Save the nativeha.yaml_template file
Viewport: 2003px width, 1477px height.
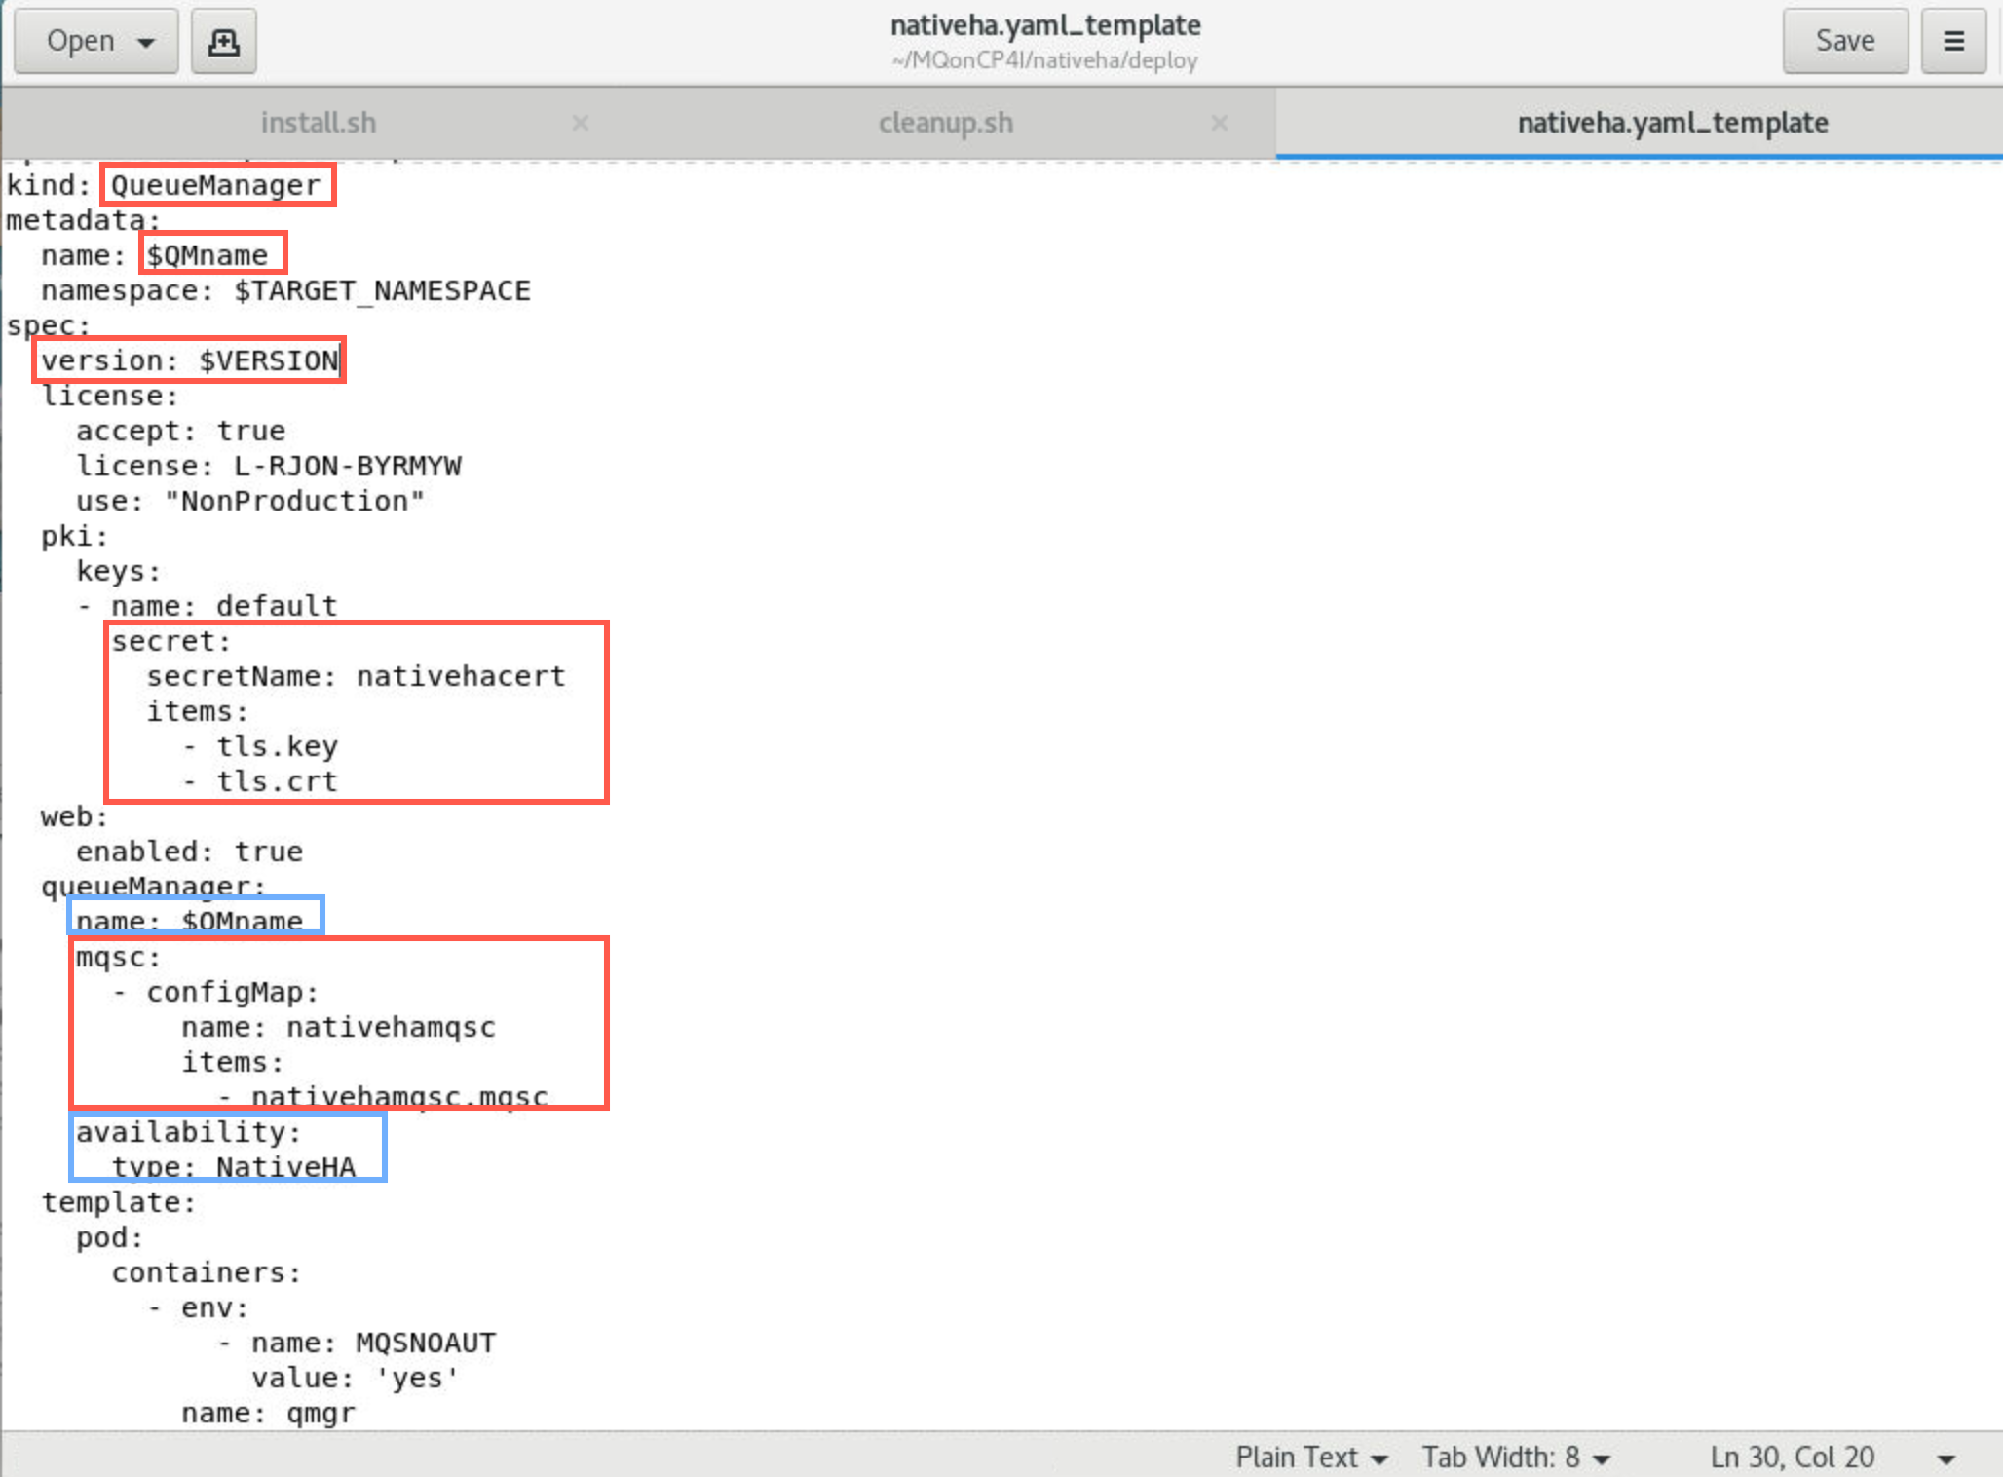coord(1845,41)
